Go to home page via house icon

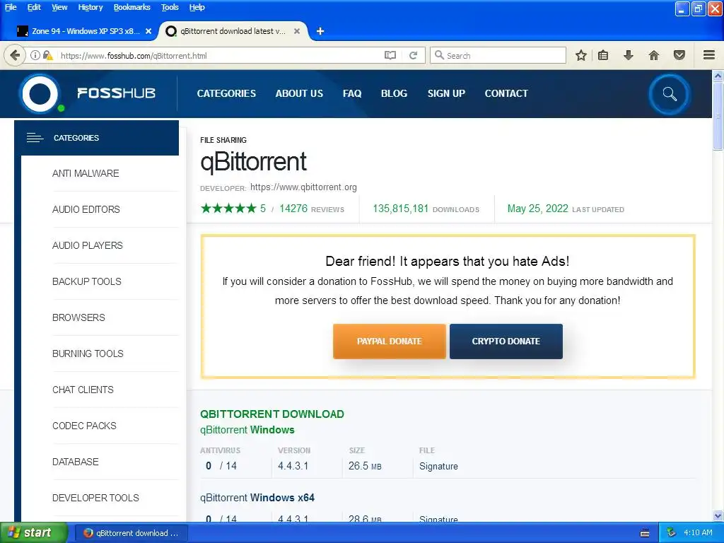click(x=653, y=55)
